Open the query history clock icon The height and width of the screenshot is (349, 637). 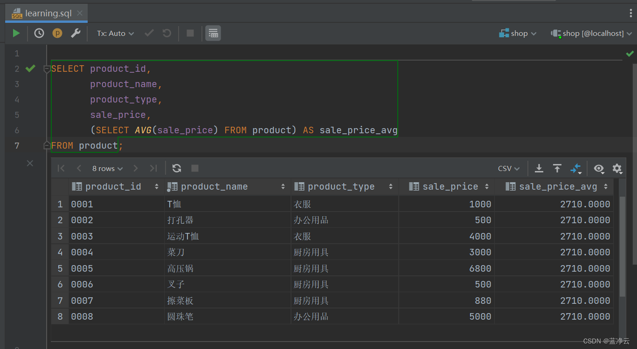click(x=39, y=33)
